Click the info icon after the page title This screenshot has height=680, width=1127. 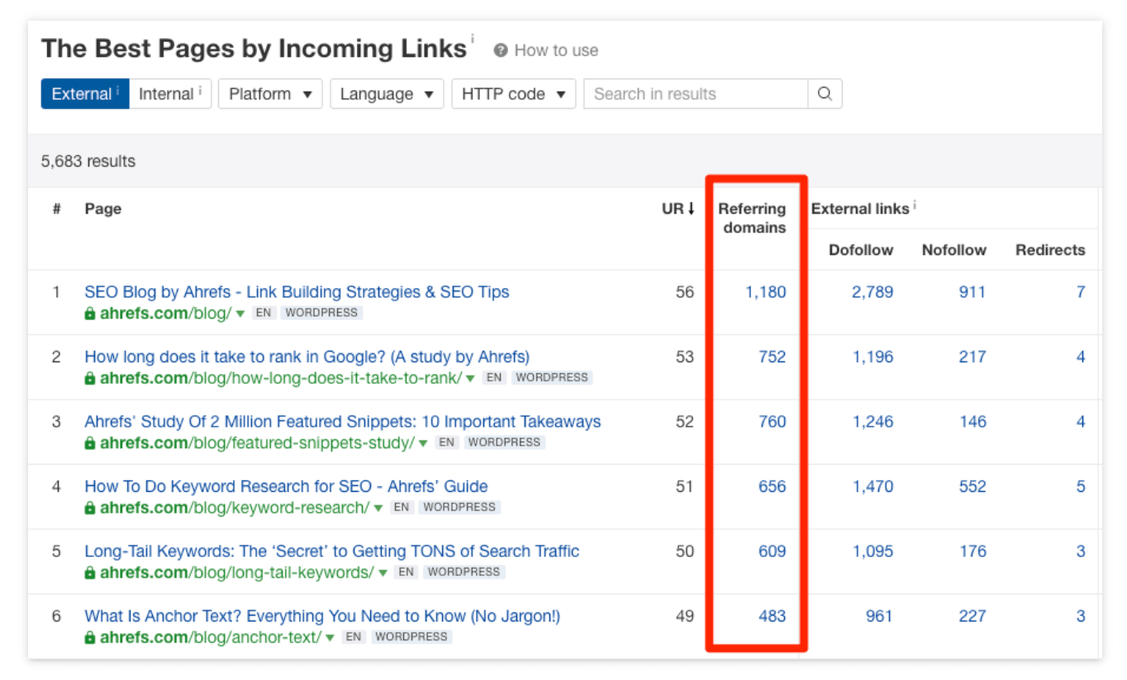[473, 38]
